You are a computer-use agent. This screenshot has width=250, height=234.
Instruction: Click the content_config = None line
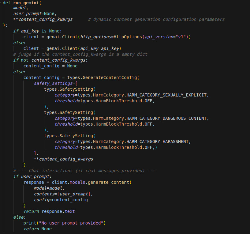click(50, 66)
